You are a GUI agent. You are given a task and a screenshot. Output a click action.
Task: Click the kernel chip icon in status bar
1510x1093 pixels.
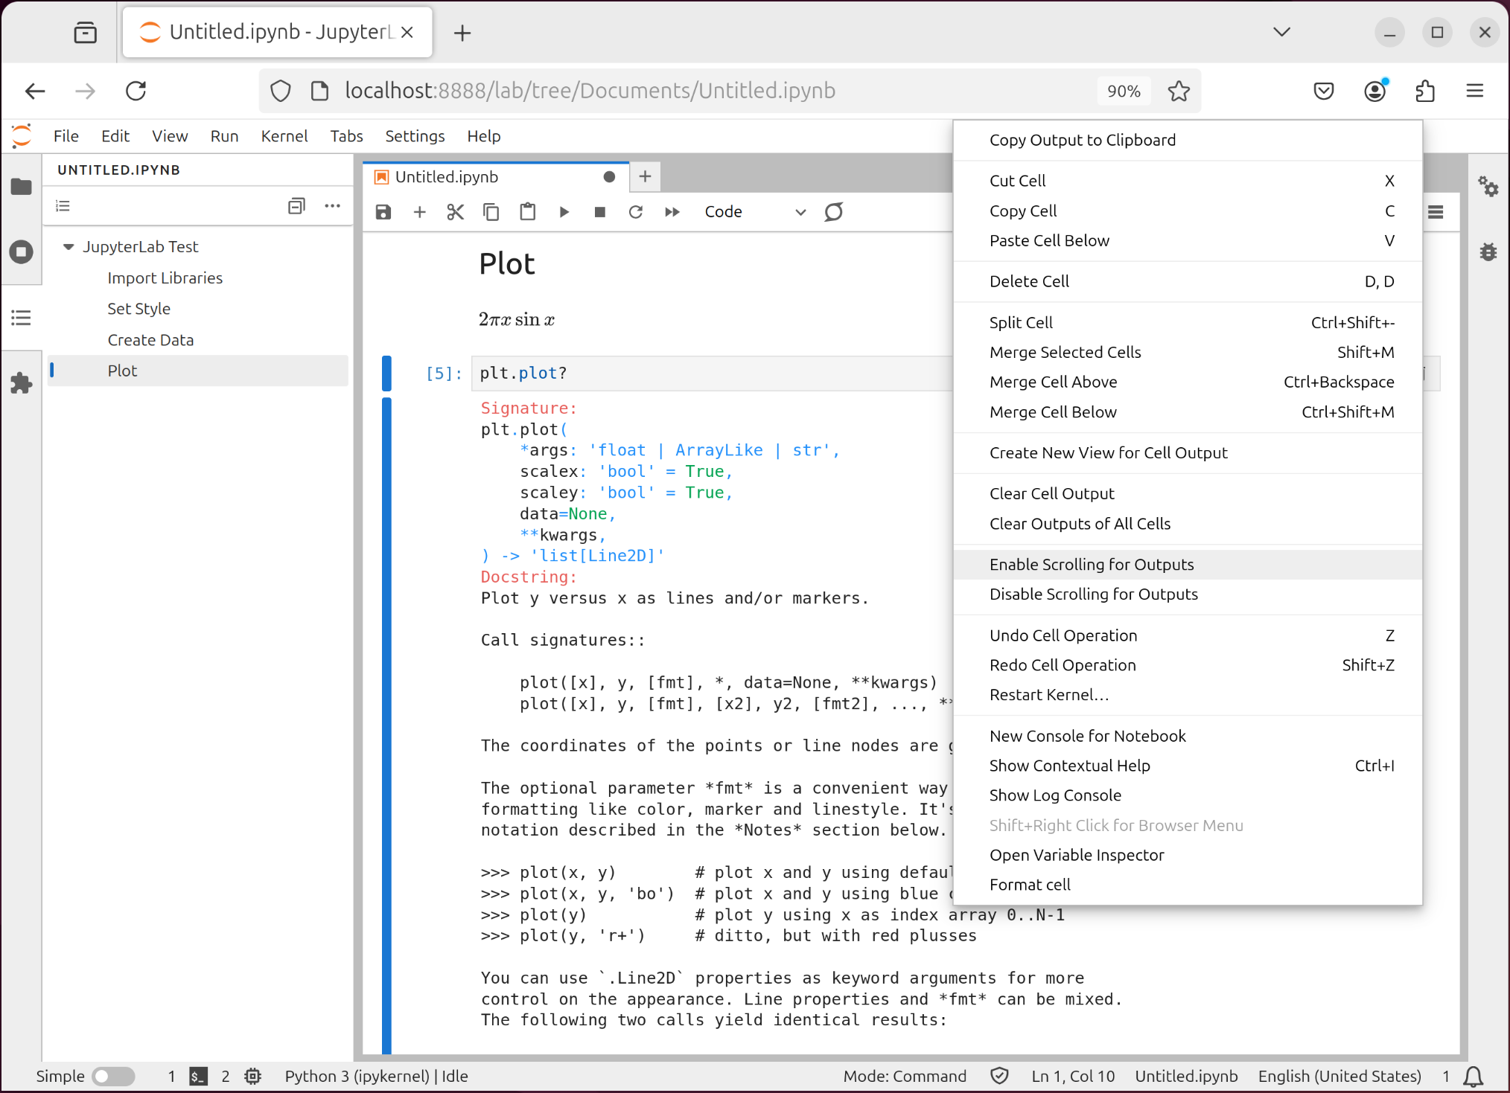pos(253,1076)
